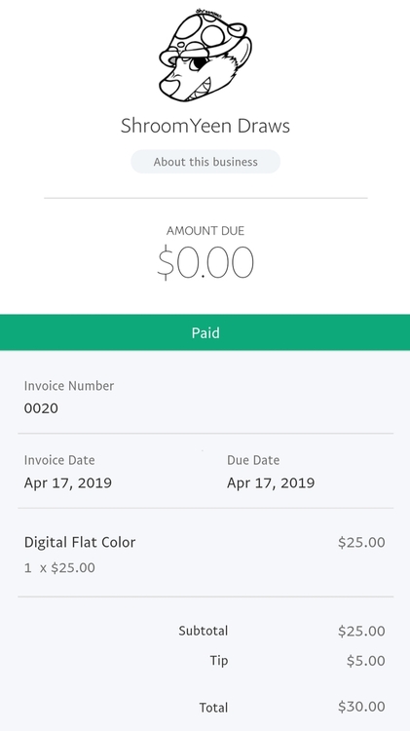
Task: Select the Apr 17, 2019 invoice date value
Action: click(68, 483)
